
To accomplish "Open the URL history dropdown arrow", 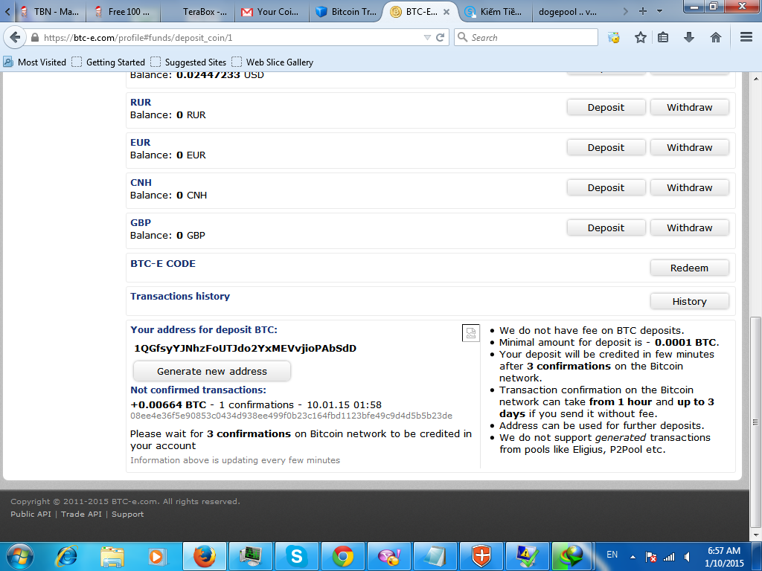I will (427, 37).
